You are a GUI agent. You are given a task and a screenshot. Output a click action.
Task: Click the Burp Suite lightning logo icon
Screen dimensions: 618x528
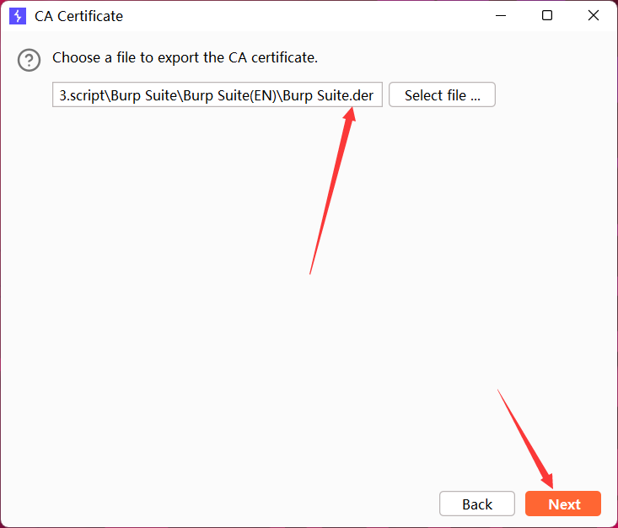pos(18,16)
